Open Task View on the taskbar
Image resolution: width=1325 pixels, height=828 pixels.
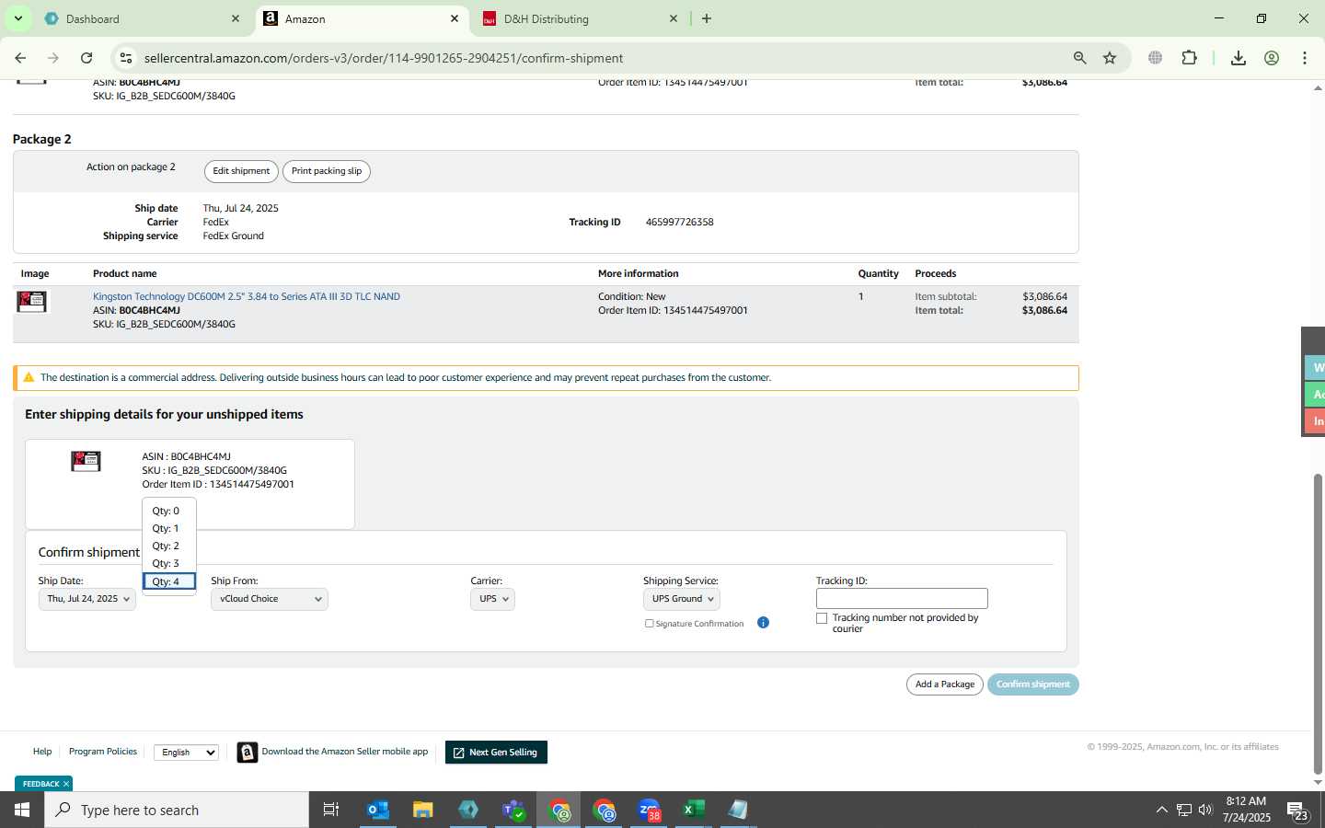[x=331, y=810]
